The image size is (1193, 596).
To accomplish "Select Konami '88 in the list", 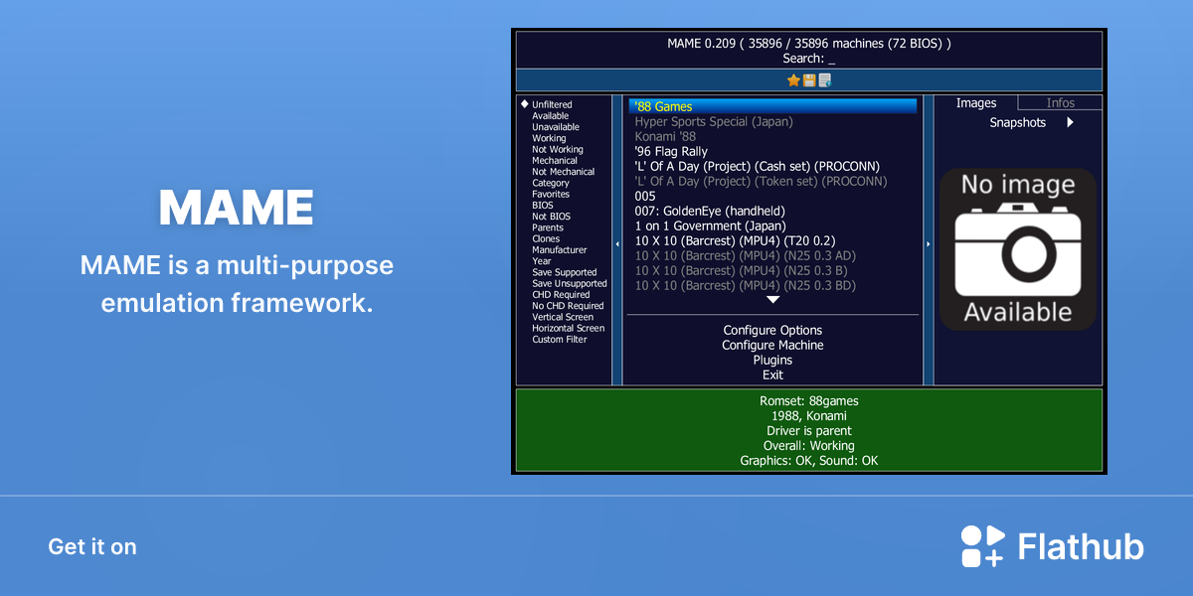I will coord(665,137).
